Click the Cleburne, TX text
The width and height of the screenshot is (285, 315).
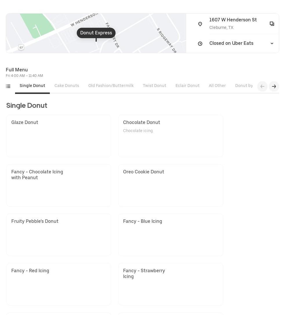221,27
